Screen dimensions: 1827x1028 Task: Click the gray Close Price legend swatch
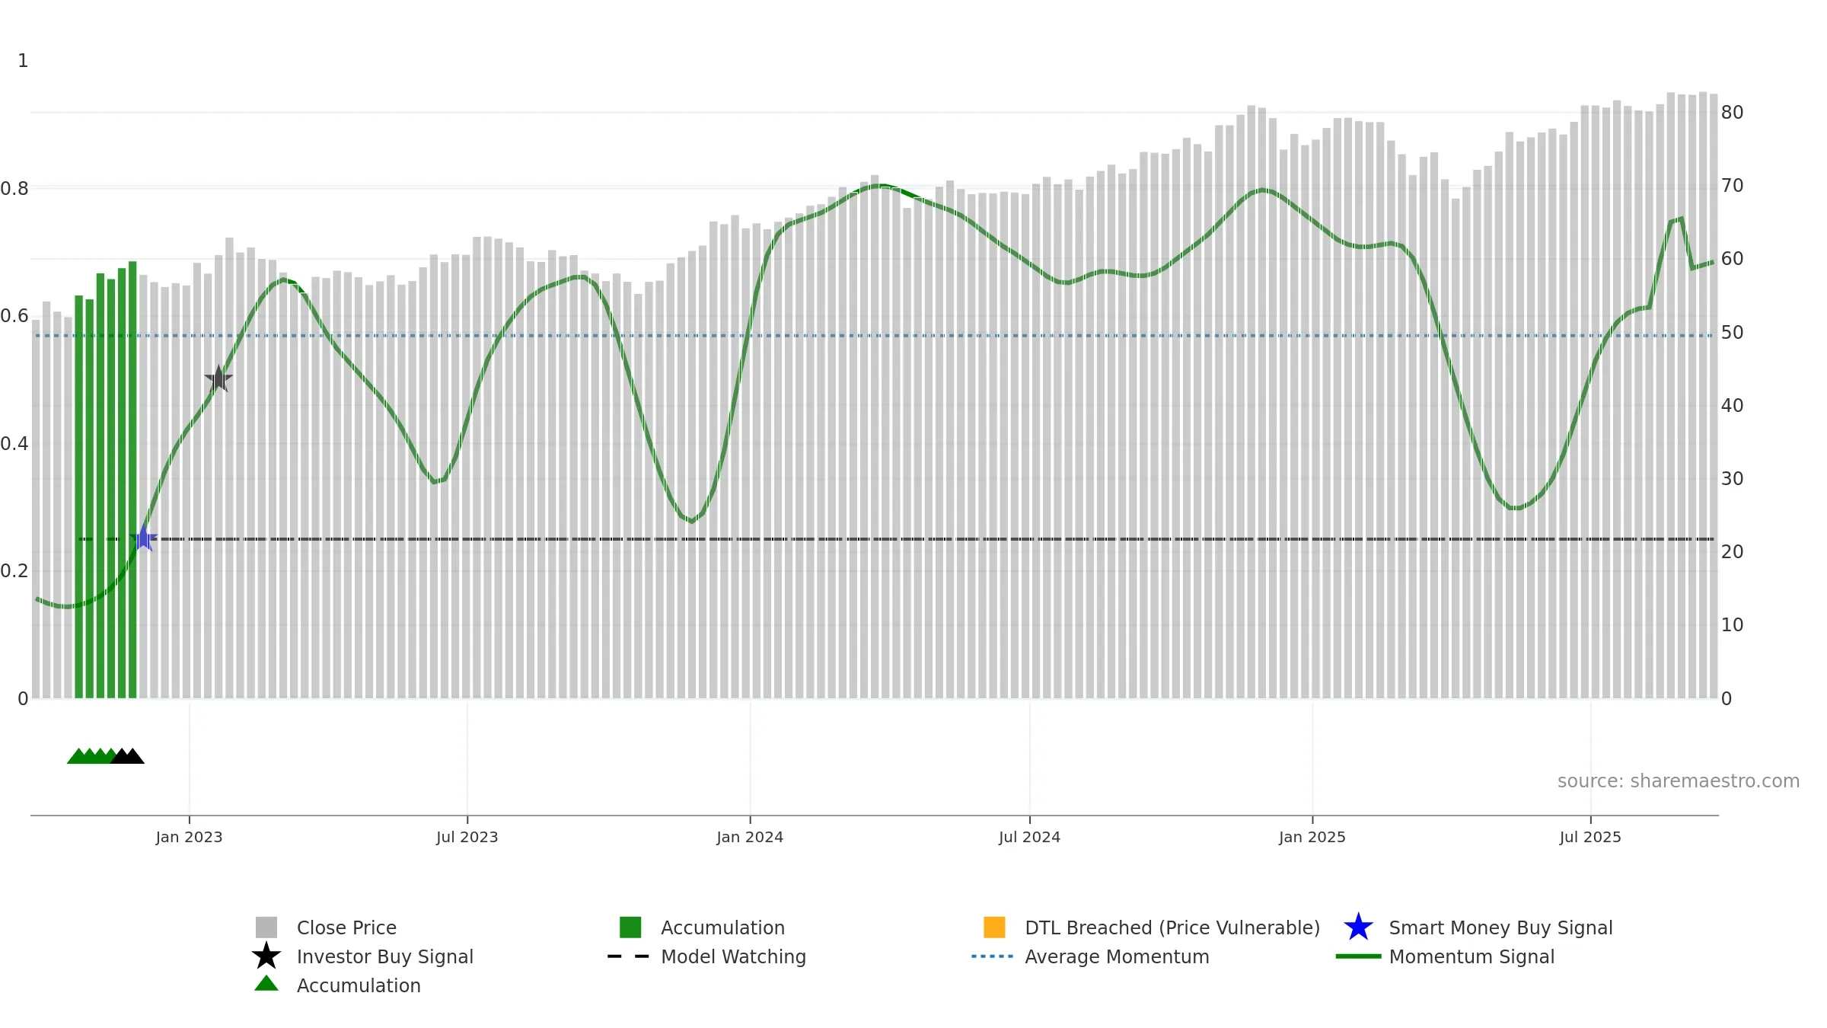[266, 927]
